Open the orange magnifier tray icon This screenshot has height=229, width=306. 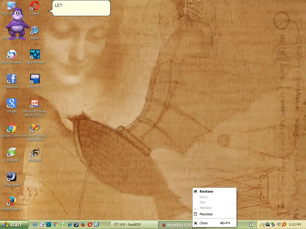pyautogui.click(x=284, y=225)
